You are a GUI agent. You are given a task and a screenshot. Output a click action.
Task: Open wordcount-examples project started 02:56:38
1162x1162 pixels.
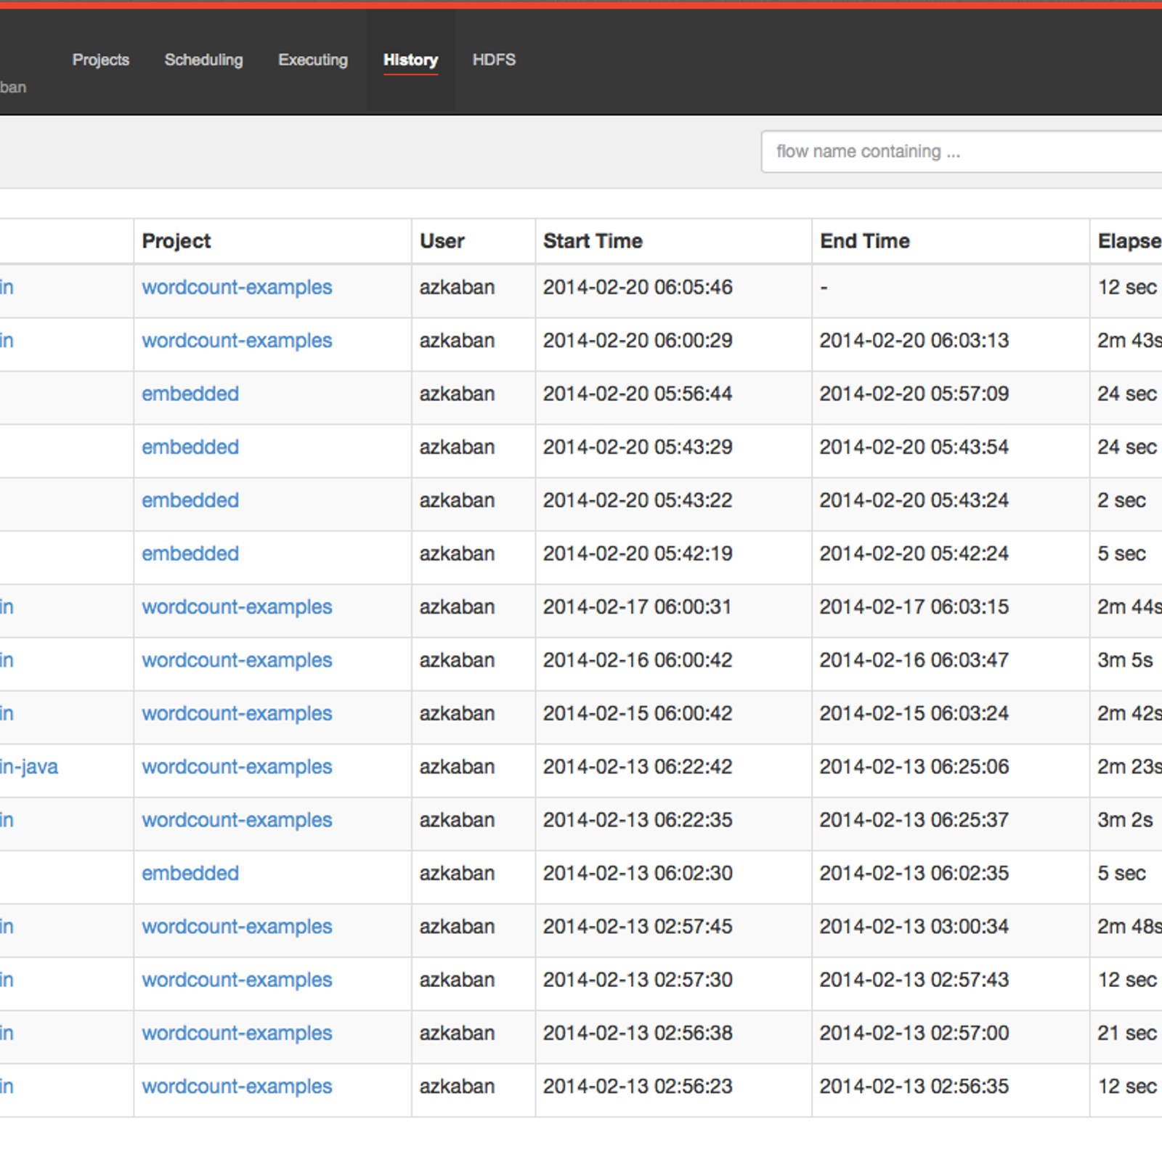click(237, 1033)
